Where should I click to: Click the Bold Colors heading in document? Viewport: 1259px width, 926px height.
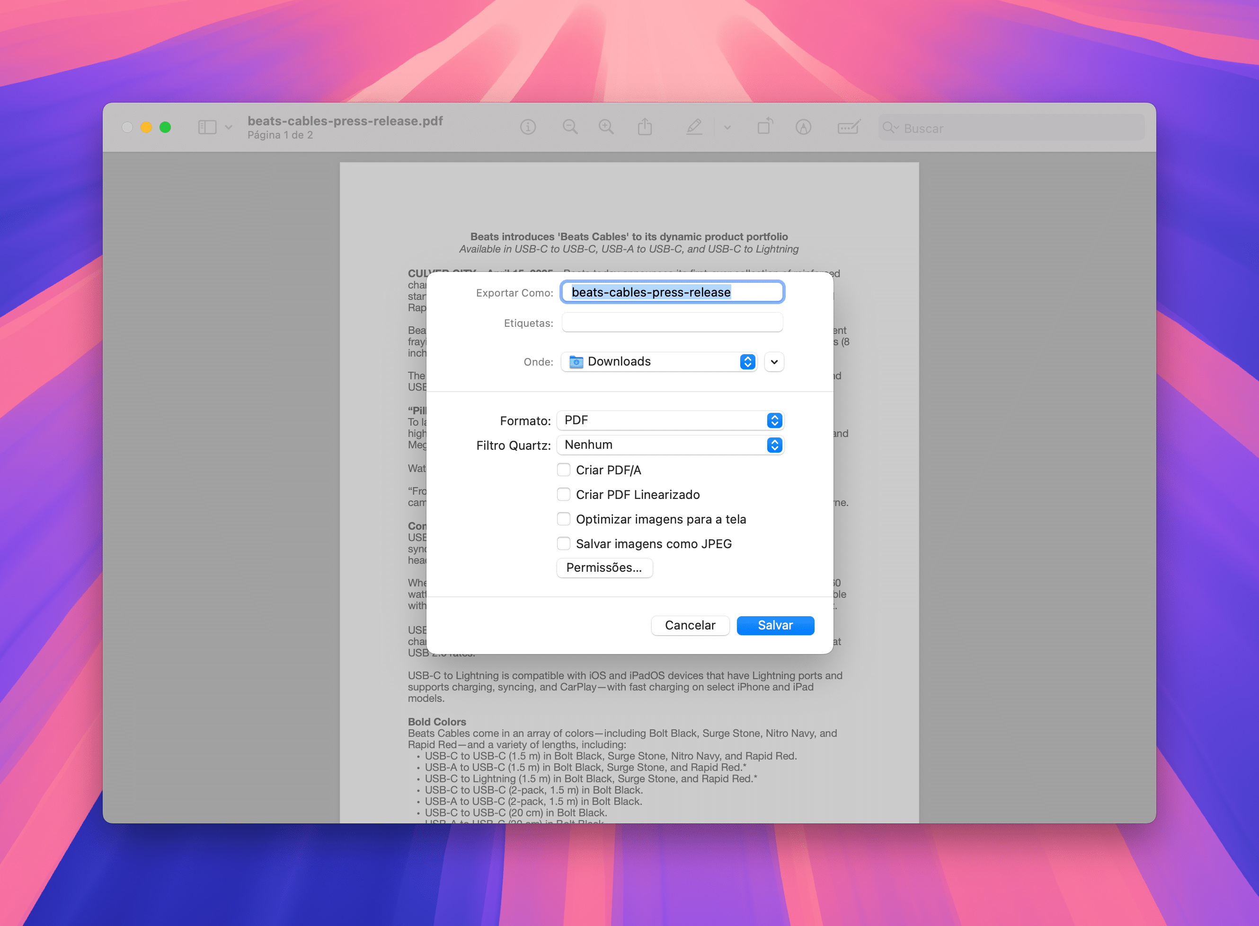coord(437,721)
